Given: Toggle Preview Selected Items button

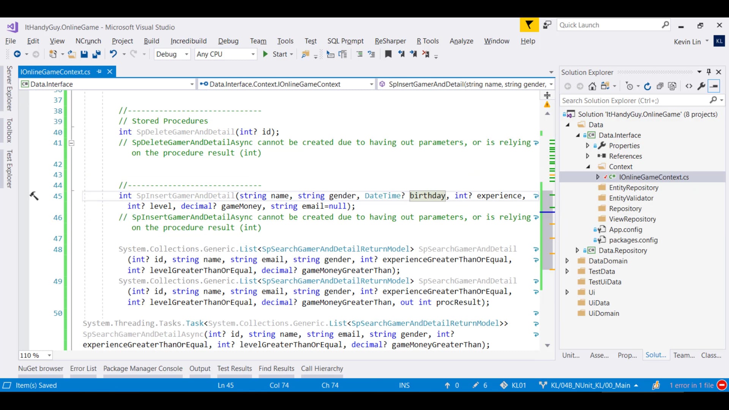Looking at the screenshot, I should [x=714, y=87].
